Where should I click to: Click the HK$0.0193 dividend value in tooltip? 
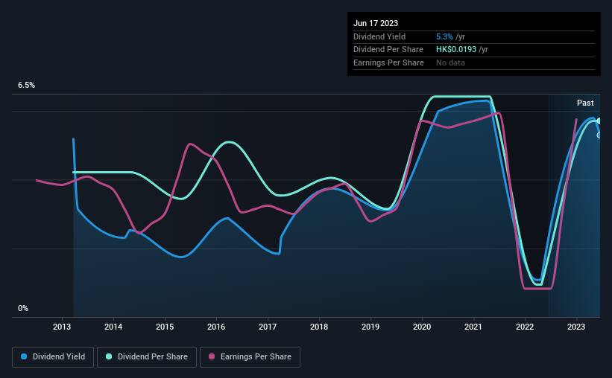456,50
